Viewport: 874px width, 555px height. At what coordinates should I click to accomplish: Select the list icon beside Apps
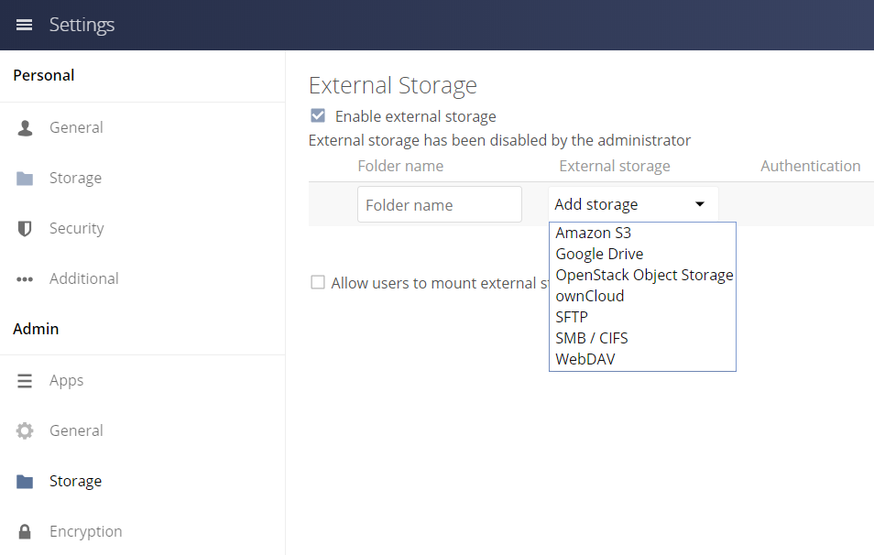point(25,380)
